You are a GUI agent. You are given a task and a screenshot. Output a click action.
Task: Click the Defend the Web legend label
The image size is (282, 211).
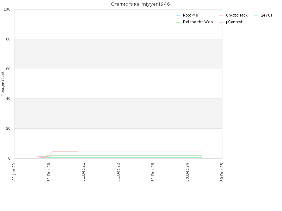(x=198, y=22)
